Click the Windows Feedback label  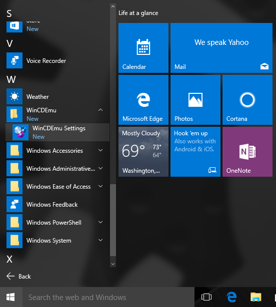[x=52, y=205]
